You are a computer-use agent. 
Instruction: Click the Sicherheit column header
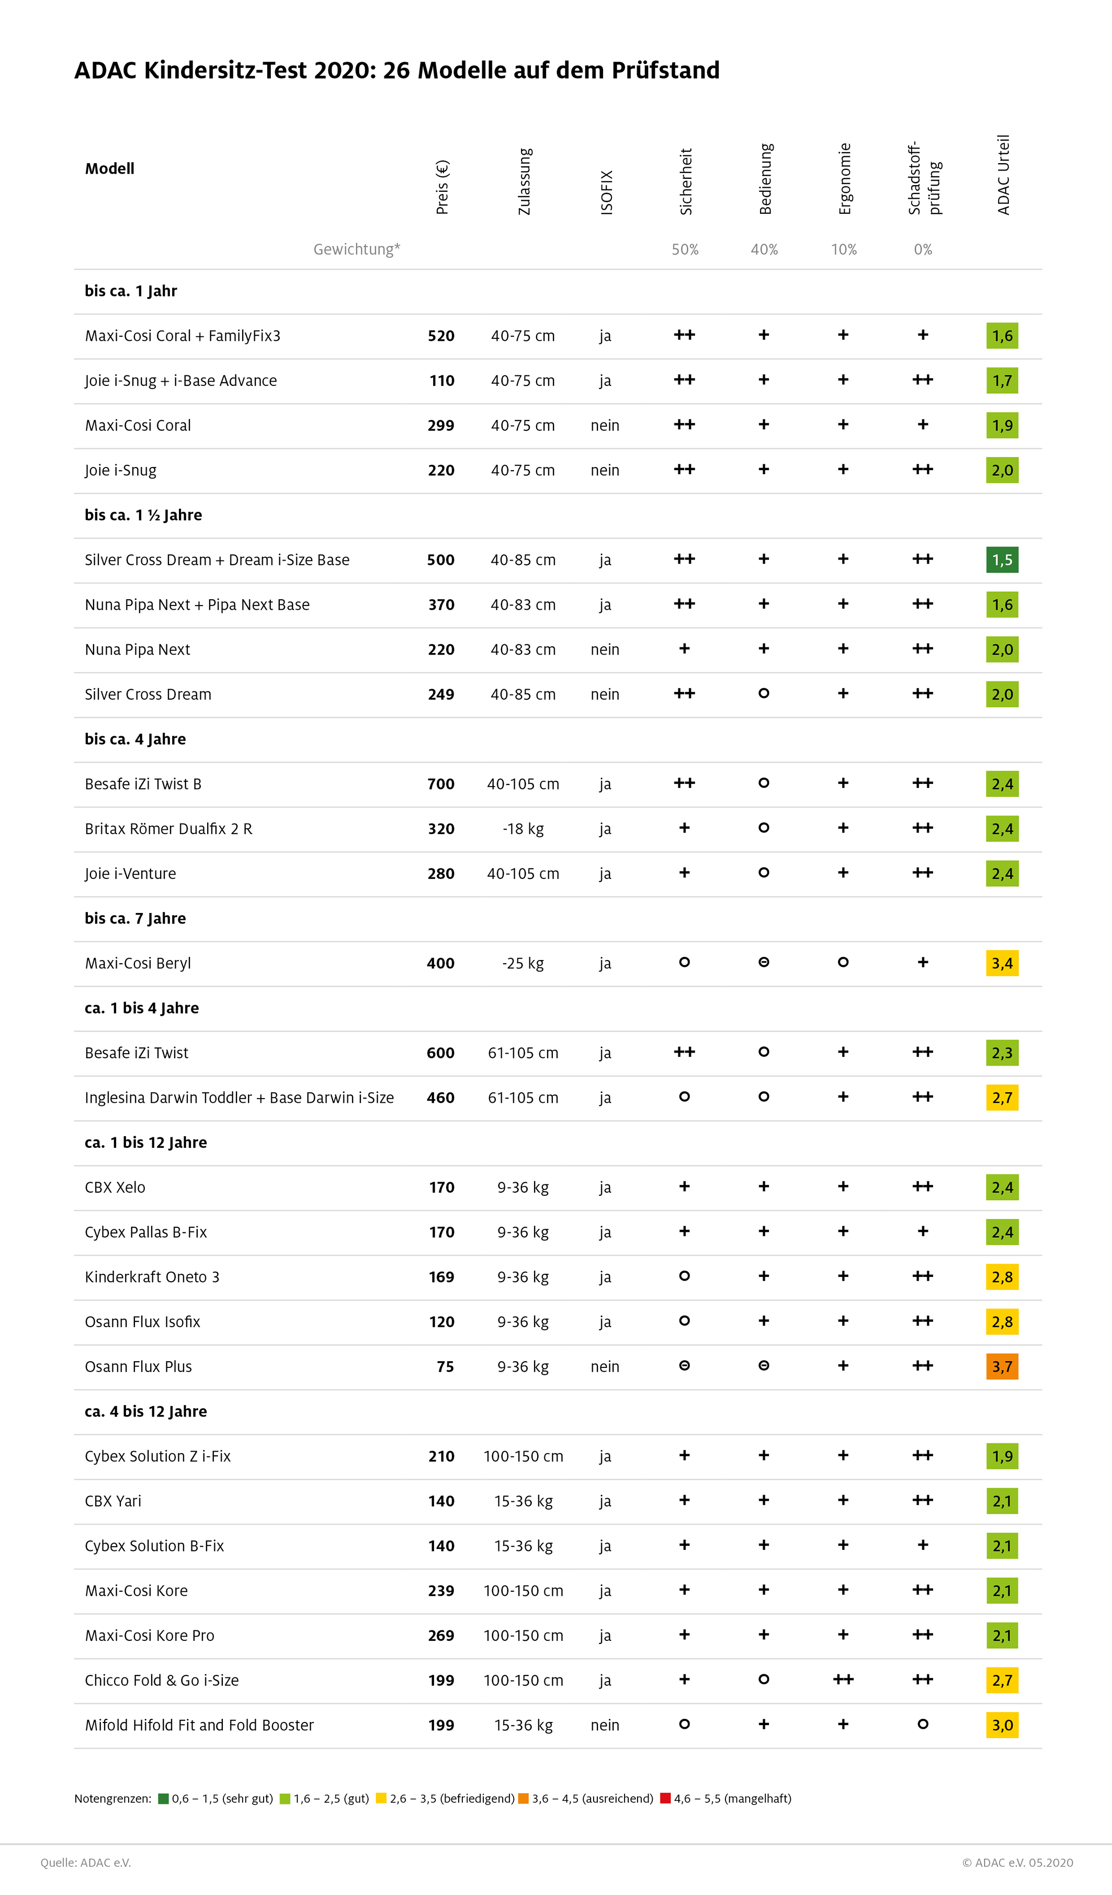click(x=685, y=181)
